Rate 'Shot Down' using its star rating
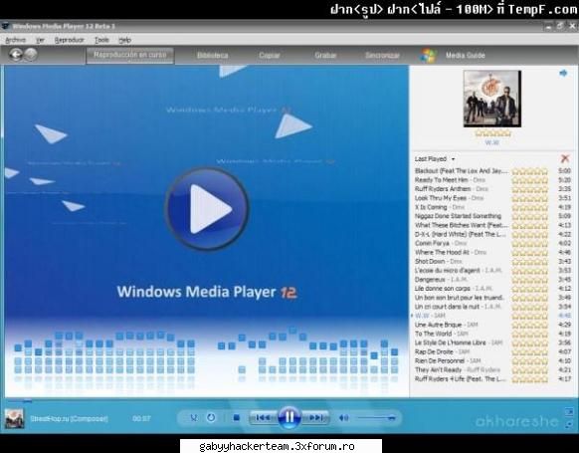The width and height of the screenshot is (579, 453). pyautogui.click(x=529, y=262)
